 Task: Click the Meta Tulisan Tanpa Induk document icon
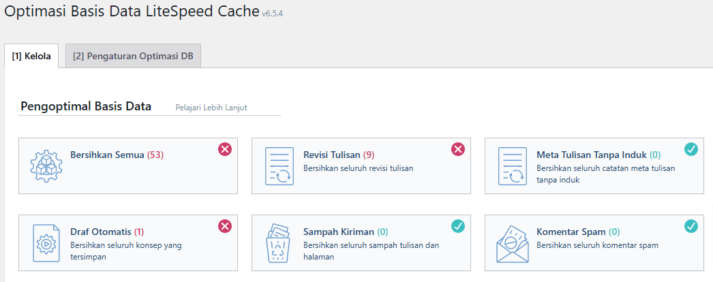point(513,166)
